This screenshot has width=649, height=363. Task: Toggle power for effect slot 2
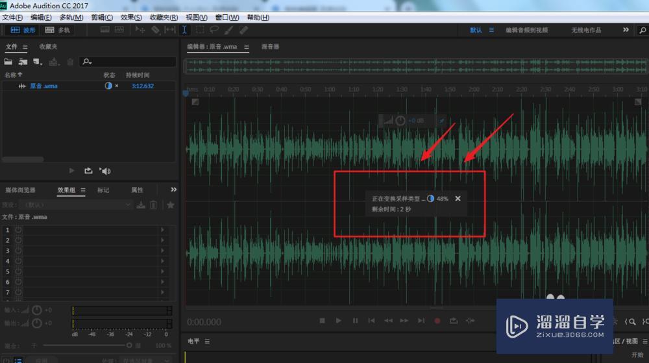tap(18, 240)
